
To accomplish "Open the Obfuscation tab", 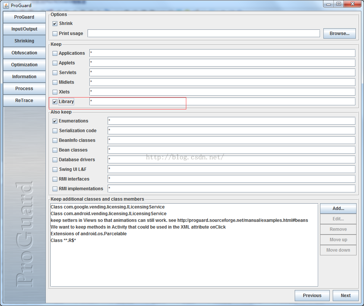I will pyautogui.click(x=24, y=53).
